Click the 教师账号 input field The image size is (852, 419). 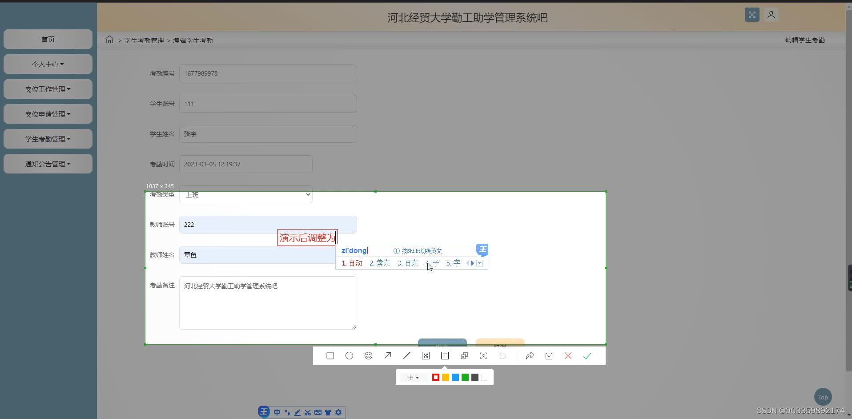coord(268,225)
